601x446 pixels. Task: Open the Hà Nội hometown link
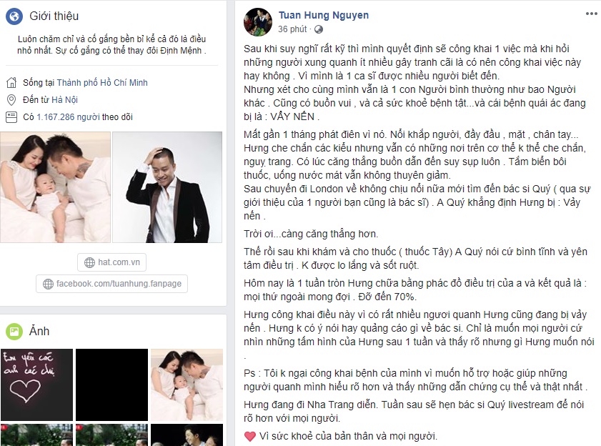[65, 100]
